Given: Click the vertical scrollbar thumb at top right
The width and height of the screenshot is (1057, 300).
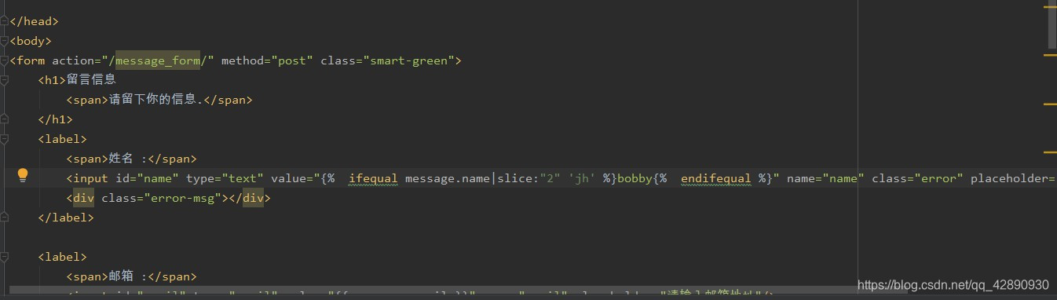Looking at the screenshot, I should (x=1052, y=24).
